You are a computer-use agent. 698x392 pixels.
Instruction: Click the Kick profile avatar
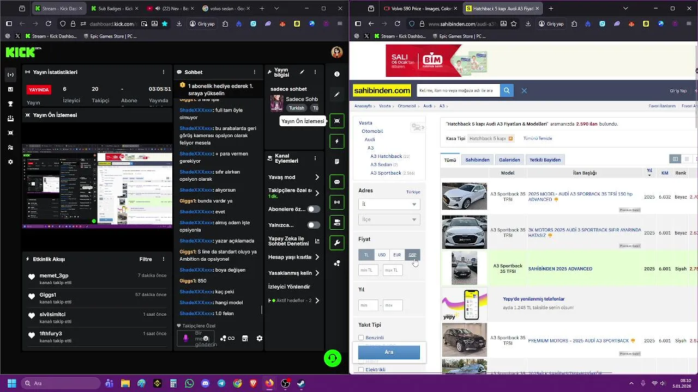click(336, 52)
